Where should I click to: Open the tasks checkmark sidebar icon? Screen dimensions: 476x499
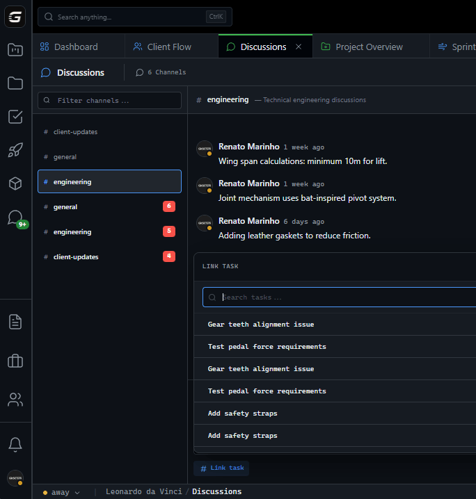pyautogui.click(x=15, y=117)
